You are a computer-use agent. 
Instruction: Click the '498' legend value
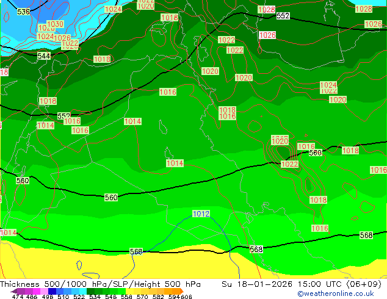[48, 297]
